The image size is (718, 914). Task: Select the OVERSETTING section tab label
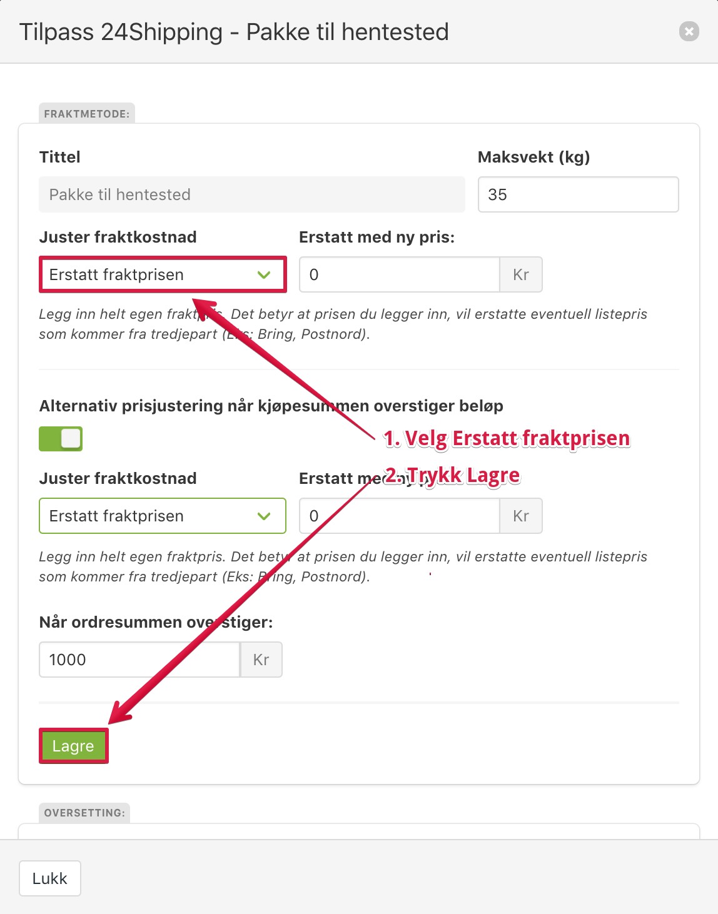click(x=84, y=813)
